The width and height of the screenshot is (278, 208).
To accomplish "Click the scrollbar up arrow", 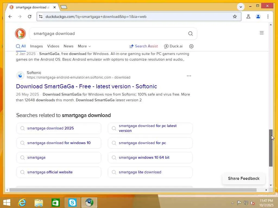I will 271,25.
